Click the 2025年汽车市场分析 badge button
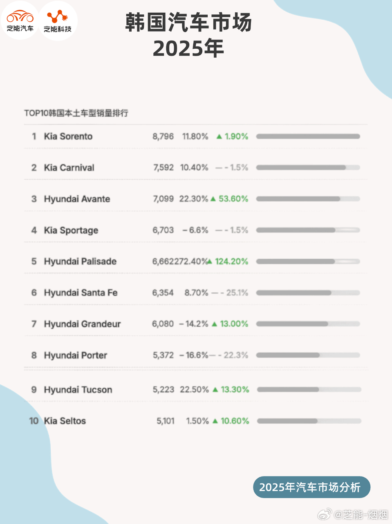Viewport: 392px width, 524px height. (x=311, y=487)
